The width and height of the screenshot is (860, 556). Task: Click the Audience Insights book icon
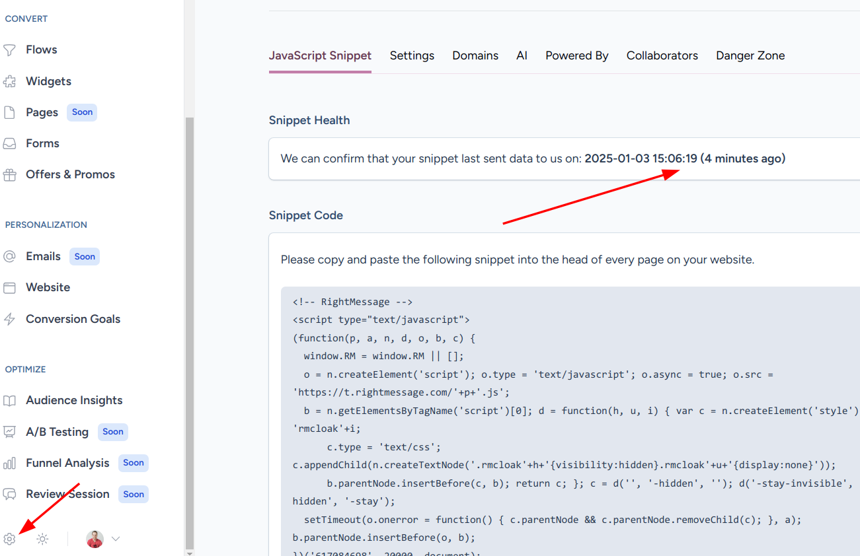click(x=9, y=401)
